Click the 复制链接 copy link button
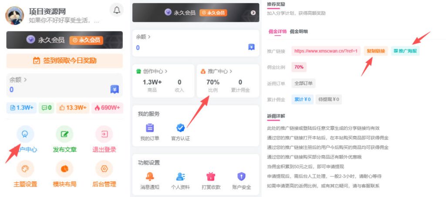The width and height of the screenshot is (446, 197). coord(376,51)
